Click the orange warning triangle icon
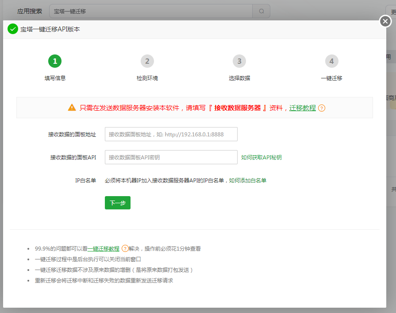396x313 pixels. click(72, 108)
